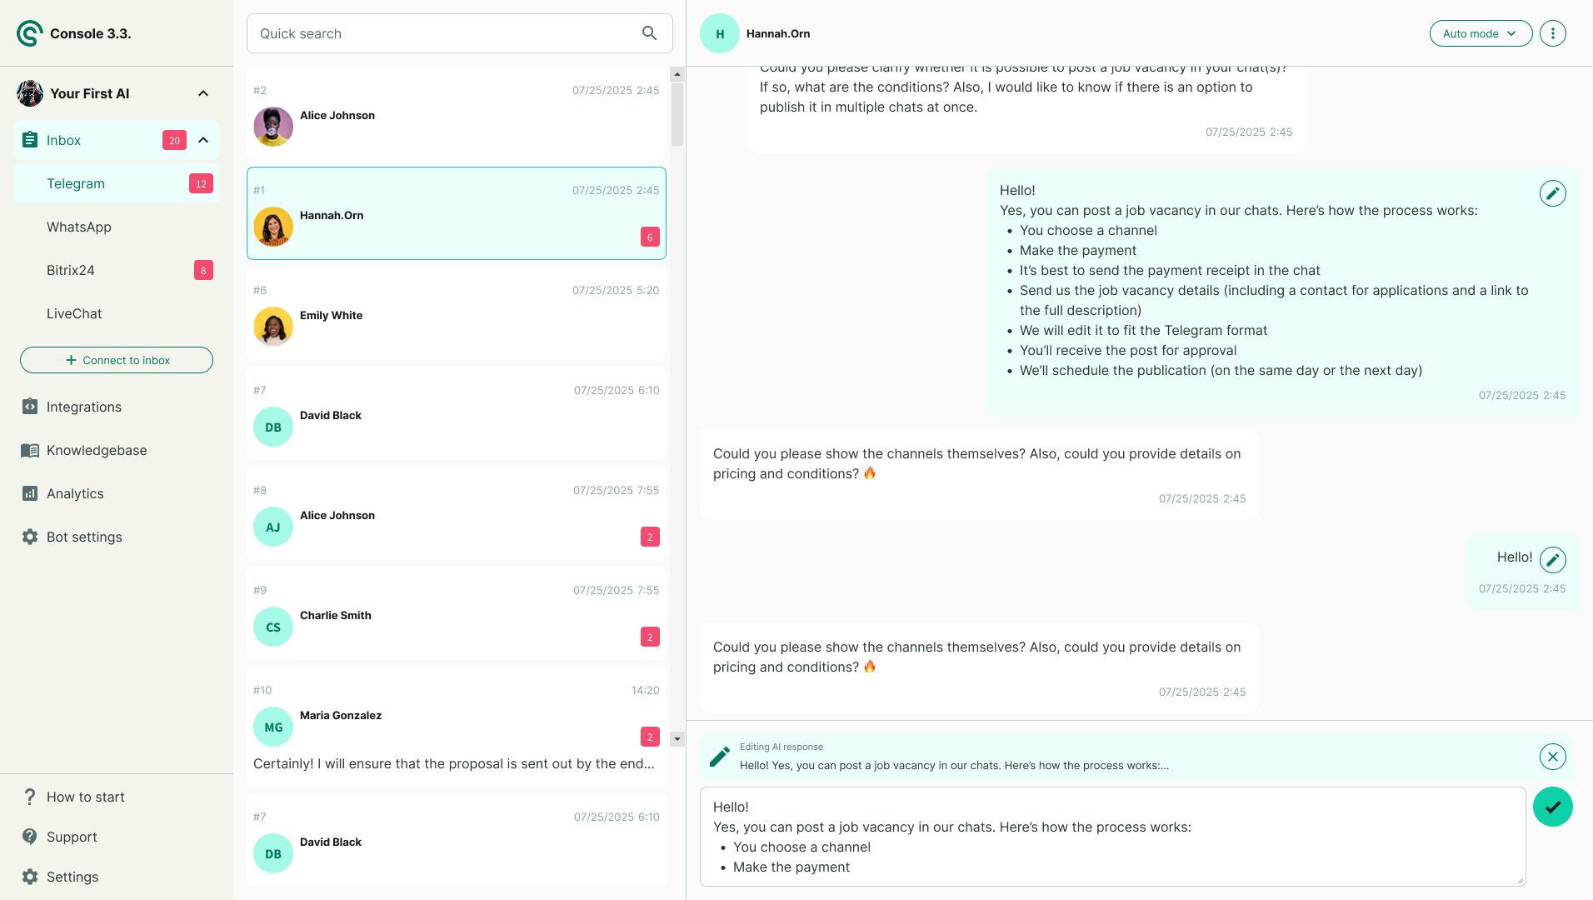Open How to start guide

point(85,797)
